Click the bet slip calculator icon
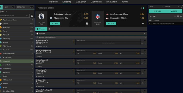Screen dimensions: 183x93 coord(178,16)
